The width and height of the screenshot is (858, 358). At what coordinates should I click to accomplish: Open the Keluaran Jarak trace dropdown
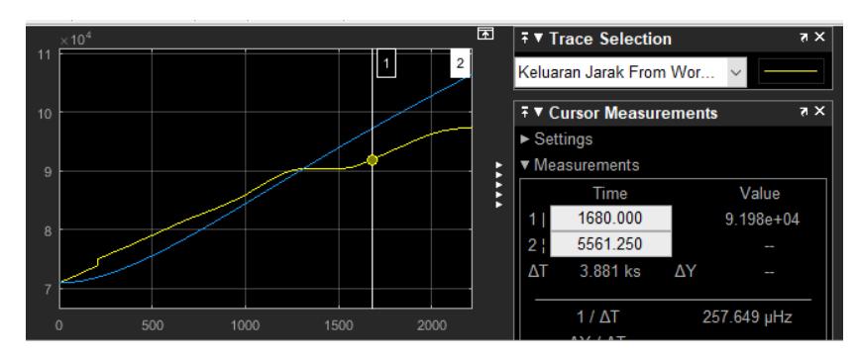tap(736, 73)
